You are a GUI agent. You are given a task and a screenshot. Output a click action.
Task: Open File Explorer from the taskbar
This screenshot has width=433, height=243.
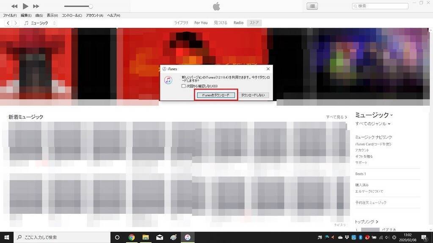point(146,237)
